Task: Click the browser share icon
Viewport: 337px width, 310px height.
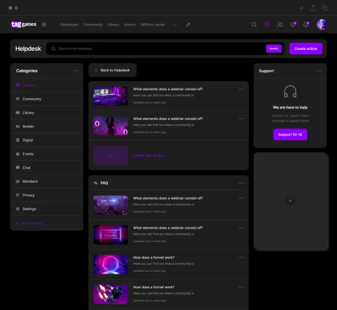Action: [x=313, y=8]
